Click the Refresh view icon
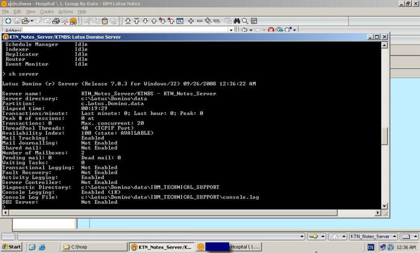420x253 pixels. point(180,21)
